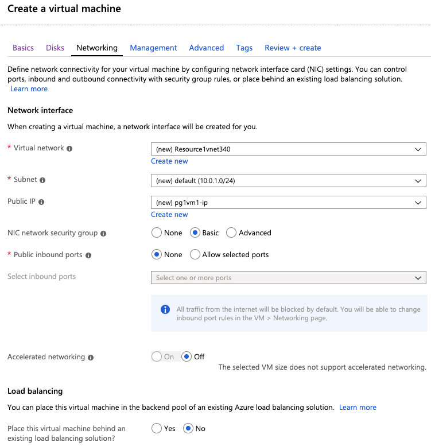The height and width of the screenshot is (446, 431).
Task: Go to the Review + create tab
Action: tap(293, 48)
